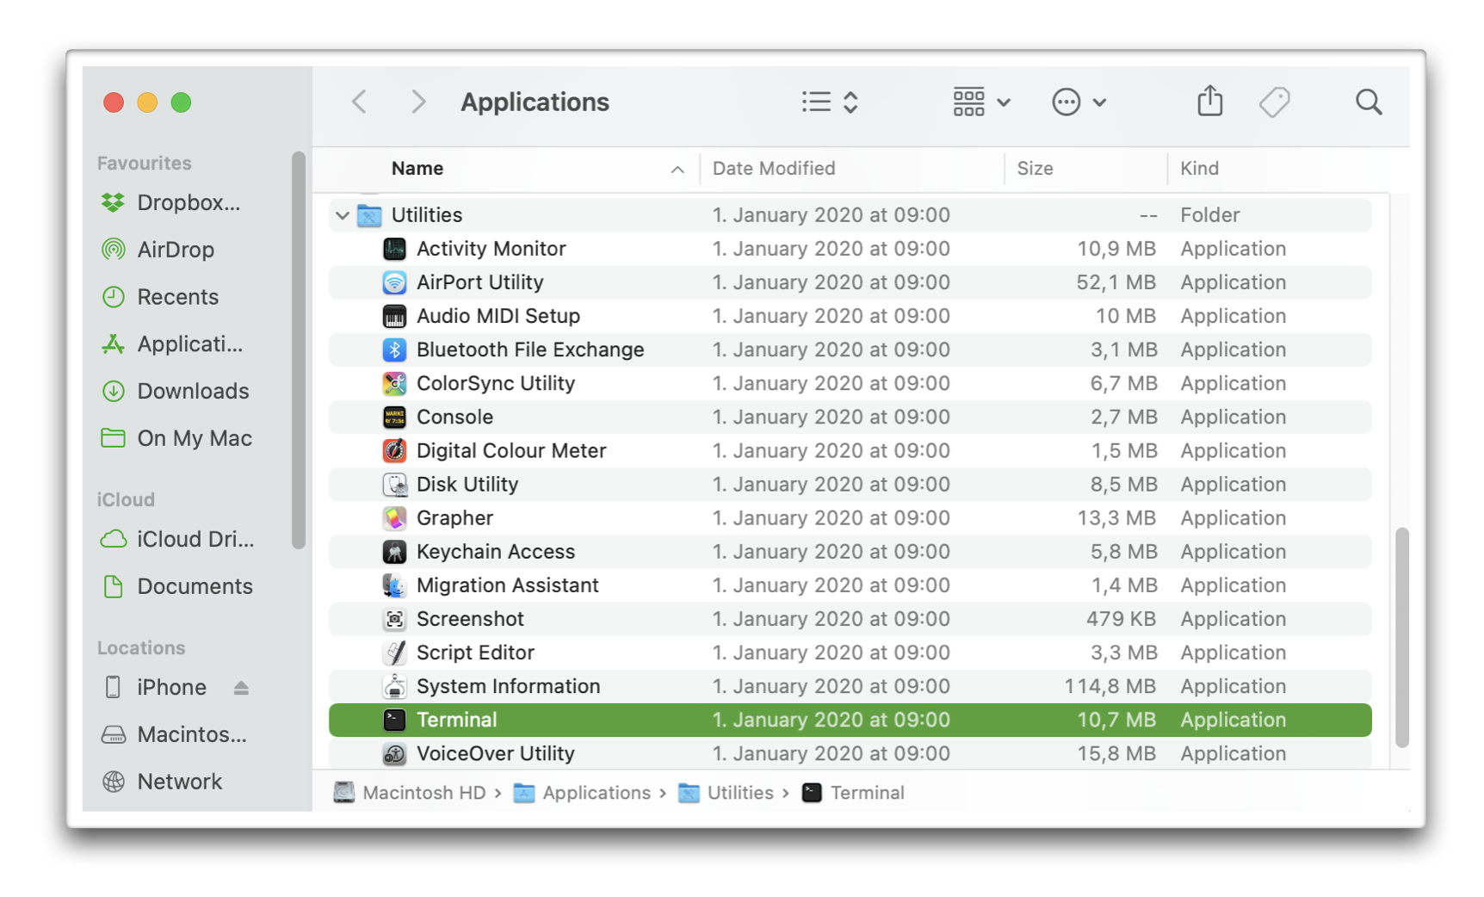Screen dimensions: 1484x897
Task: Click the AirPort Utility app icon
Action: (394, 282)
